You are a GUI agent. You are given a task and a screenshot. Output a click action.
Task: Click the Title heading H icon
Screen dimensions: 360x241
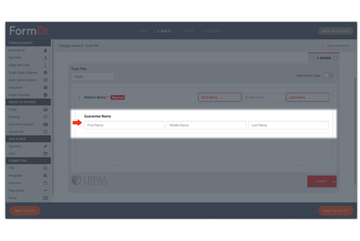click(x=45, y=168)
